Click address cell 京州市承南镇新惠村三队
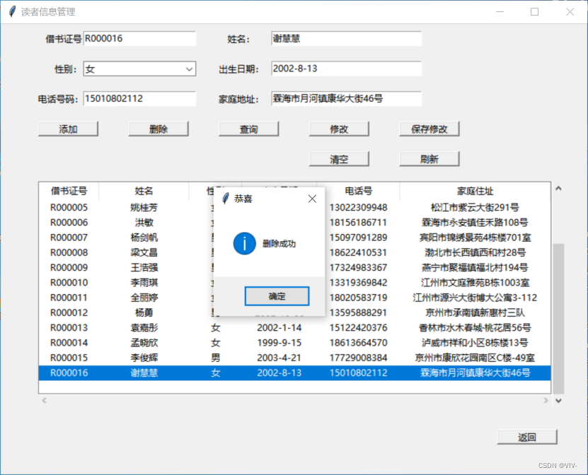 click(475, 312)
